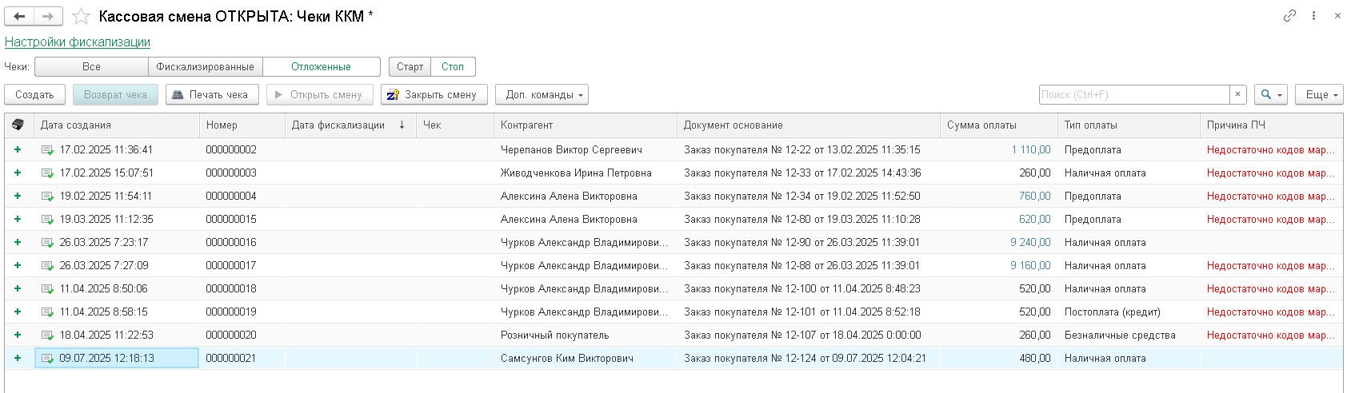Screen dimensions: 1355x393
Task: Switch filter to "Фискализированные" receipts
Action: (x=205, y=66)
